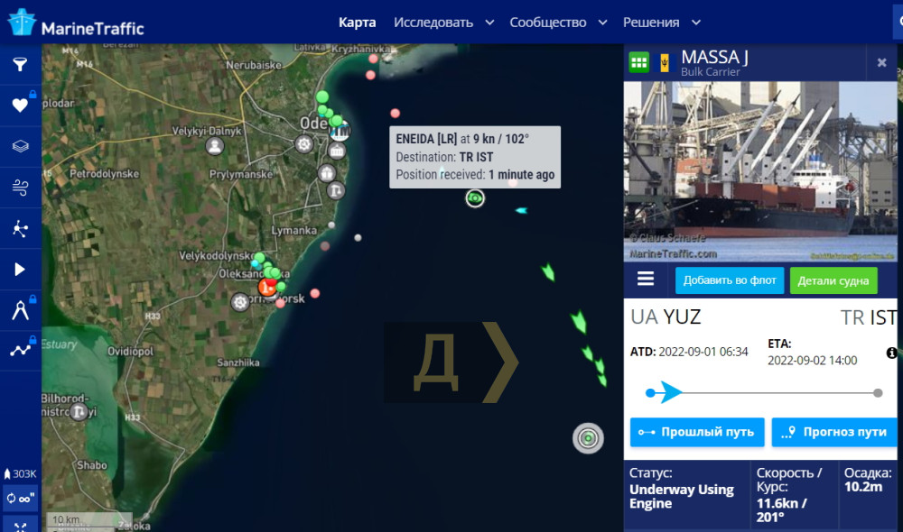The image size is (903, 532).
Task: Open My Fleets heart icon
Action: [x=20, y=105]
